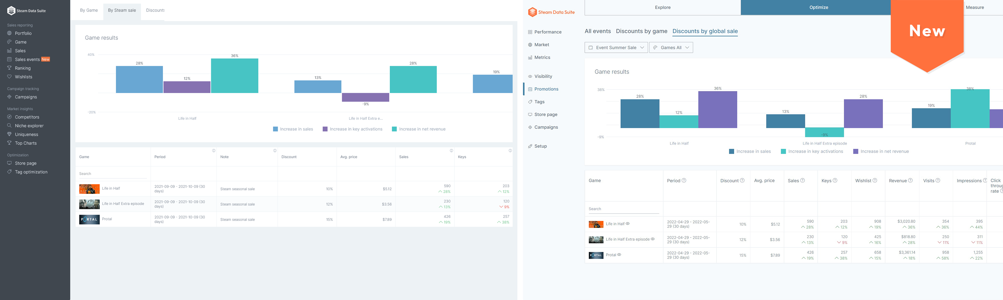Toggle visibility eye next to Life in Half
The height and width of the screenshot is (300, 1003).
click(628, 224)
